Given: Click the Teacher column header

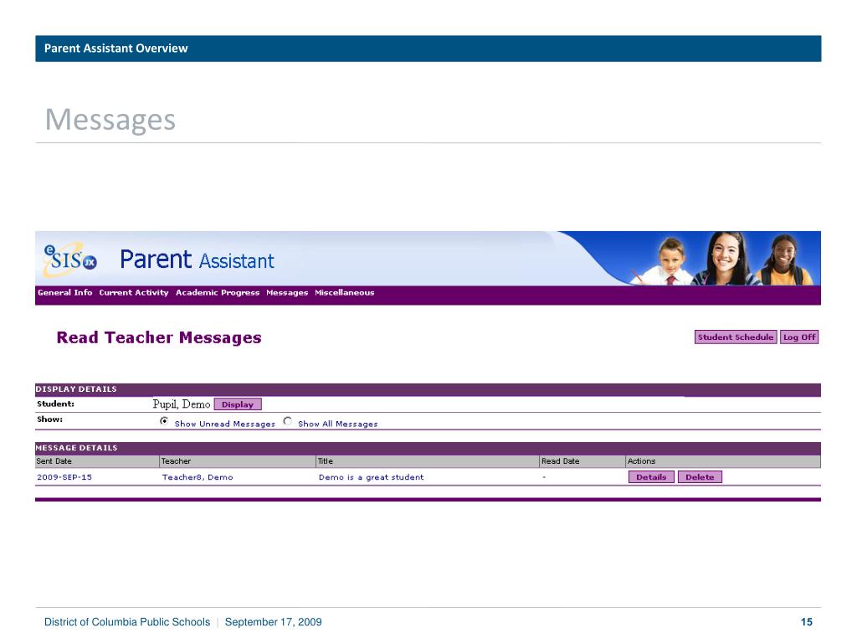Looking at the screenshot, I should pyautogui.click(x=237, y=461).
